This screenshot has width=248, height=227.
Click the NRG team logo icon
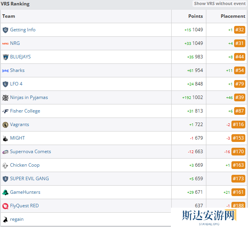(x=5, y=43)
